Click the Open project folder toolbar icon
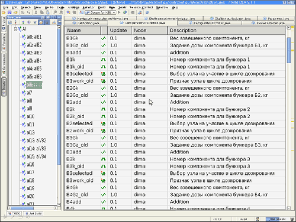This screenshot has width=296, height=222. pyautogui.click(x=4, y=12)
